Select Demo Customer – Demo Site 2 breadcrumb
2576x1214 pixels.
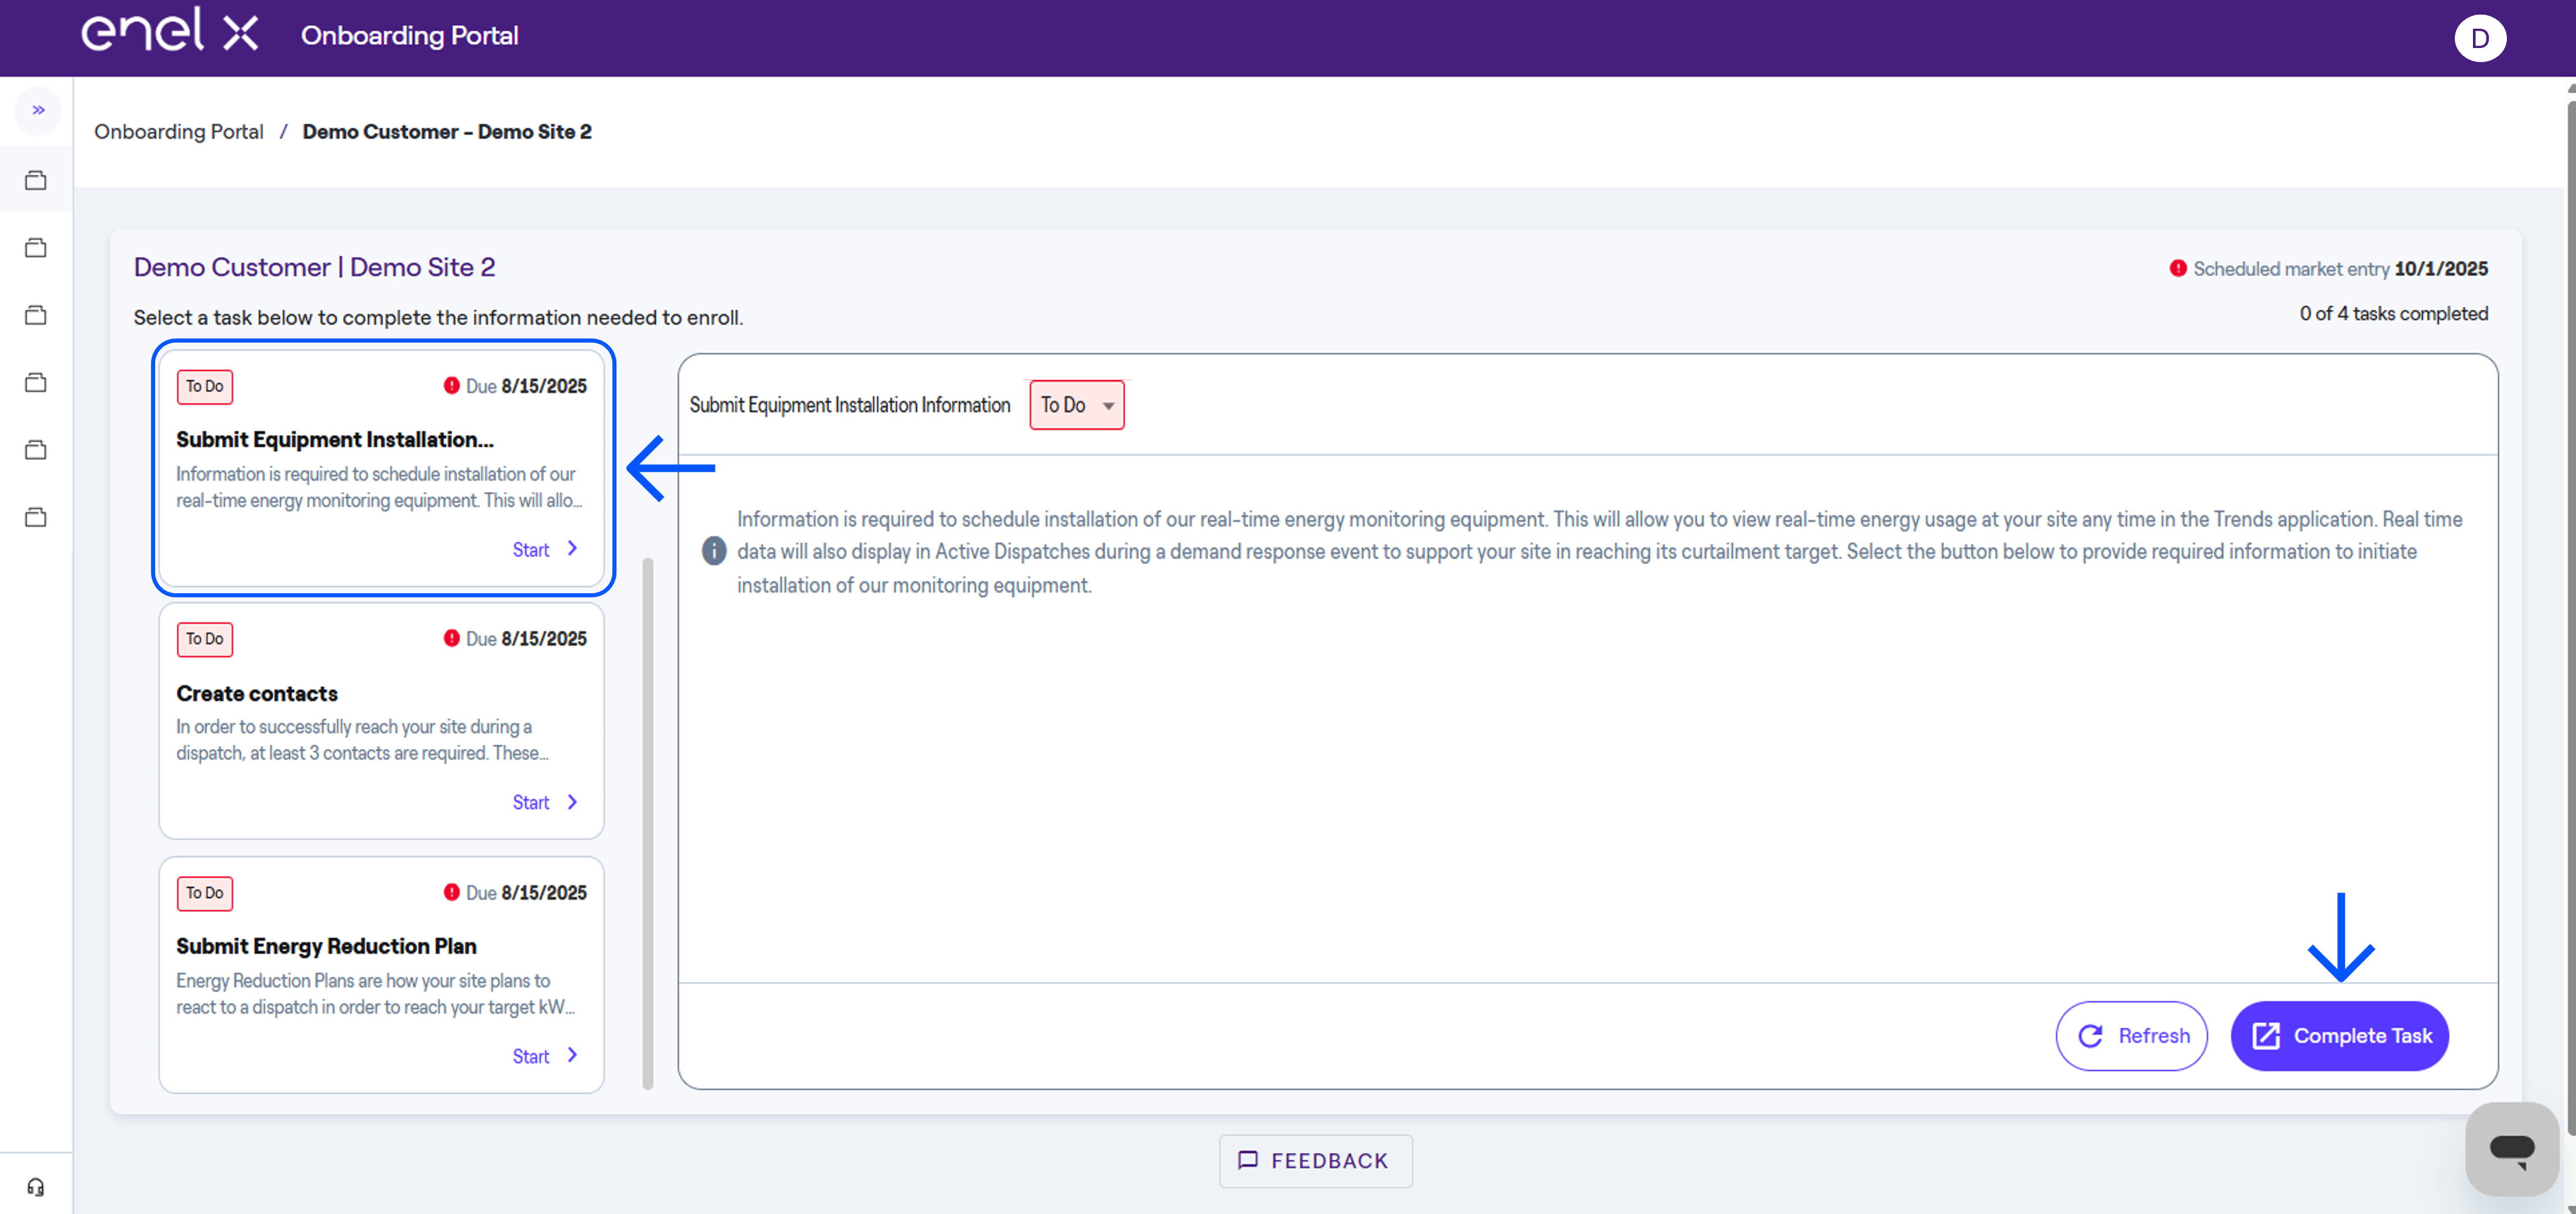point(447,131)
